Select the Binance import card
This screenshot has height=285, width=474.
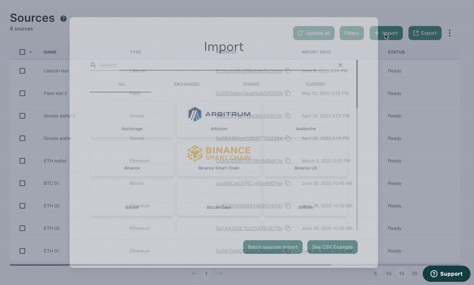pos(132,158)
